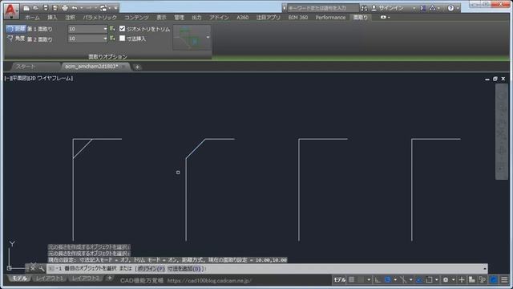Screen dimensions: 513x289
Task: Open the アドイン ribbon tab
Action: pos(219,18)
